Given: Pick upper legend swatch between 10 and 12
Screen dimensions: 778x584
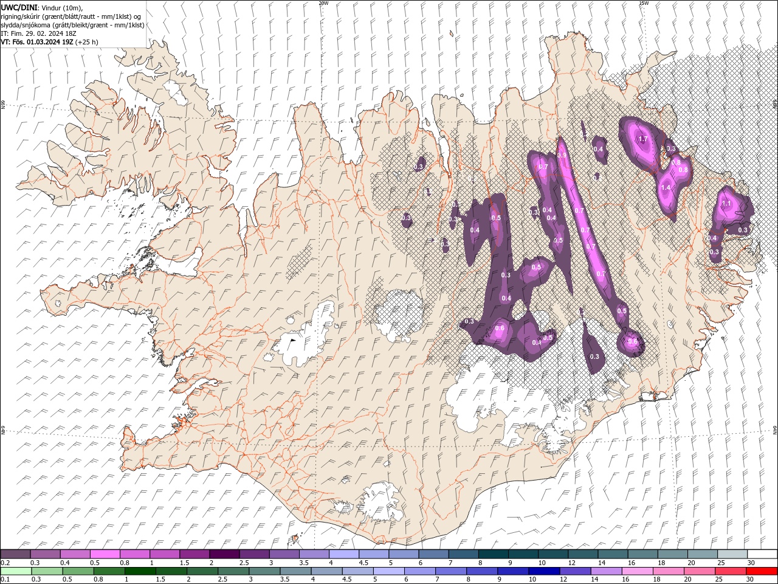Looking at the screenshot, I should pyautogui.click(x=553, y=554).
